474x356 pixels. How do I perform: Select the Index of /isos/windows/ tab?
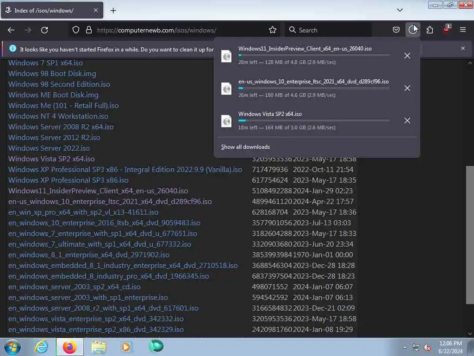[x=52, y=10]
